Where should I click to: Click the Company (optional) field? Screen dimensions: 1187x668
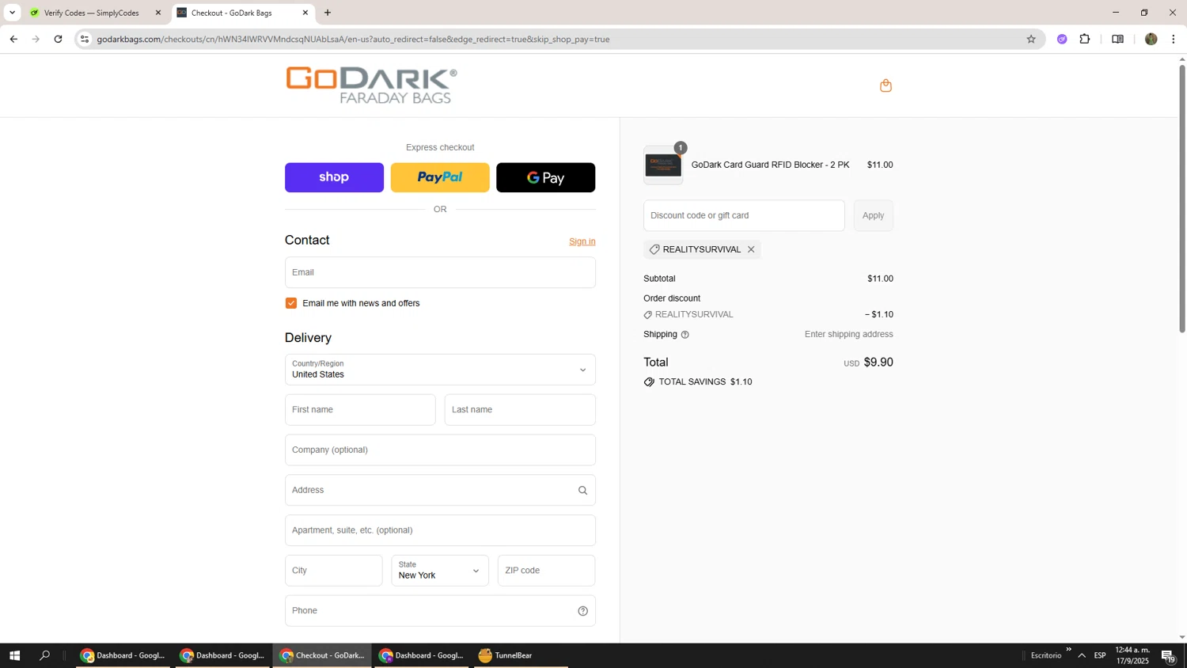(x=440, y=450)
